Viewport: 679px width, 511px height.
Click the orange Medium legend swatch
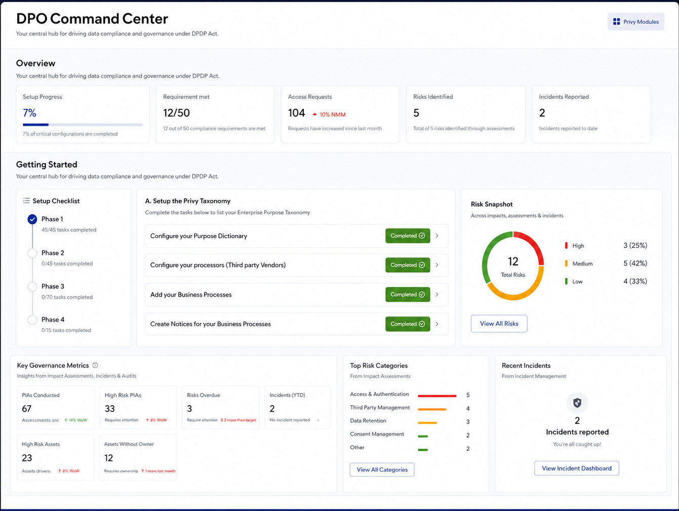coord(566,263)
